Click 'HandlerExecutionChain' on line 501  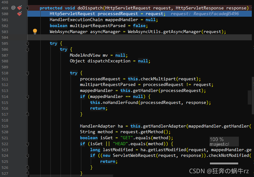tap(76, 20)
